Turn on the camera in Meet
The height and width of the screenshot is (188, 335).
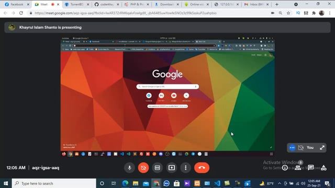pos(143,168)
